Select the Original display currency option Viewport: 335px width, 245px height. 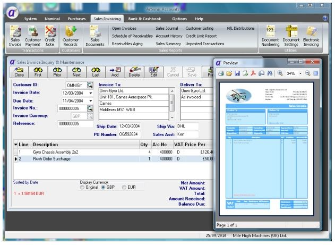coord(82,187)
